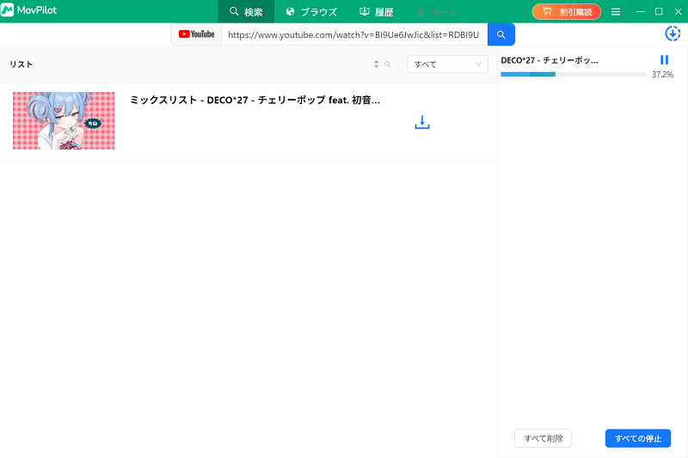This screenshot has width=688, height=458.
Task: Click the すべての停止 button
Action: 638,438
